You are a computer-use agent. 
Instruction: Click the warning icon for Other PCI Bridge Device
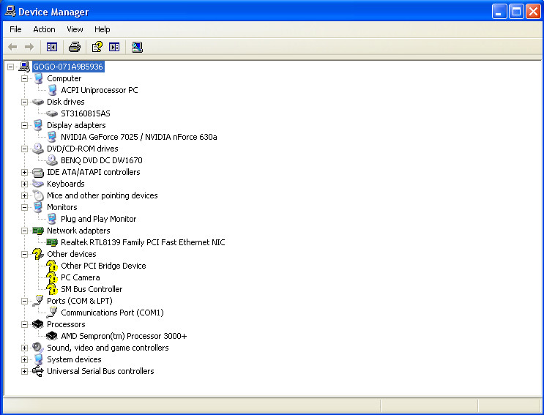point(52,266)
